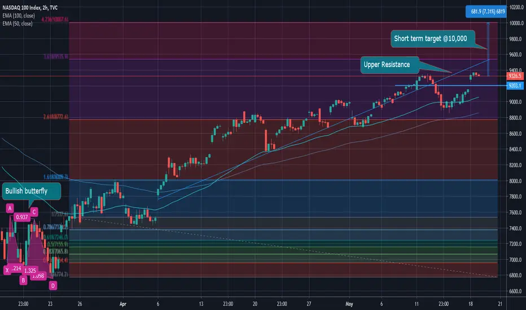The height and width of the screenshot is (310, 526).
Task: Click the 10200.0 price axis label
Action: click(516, 7)
